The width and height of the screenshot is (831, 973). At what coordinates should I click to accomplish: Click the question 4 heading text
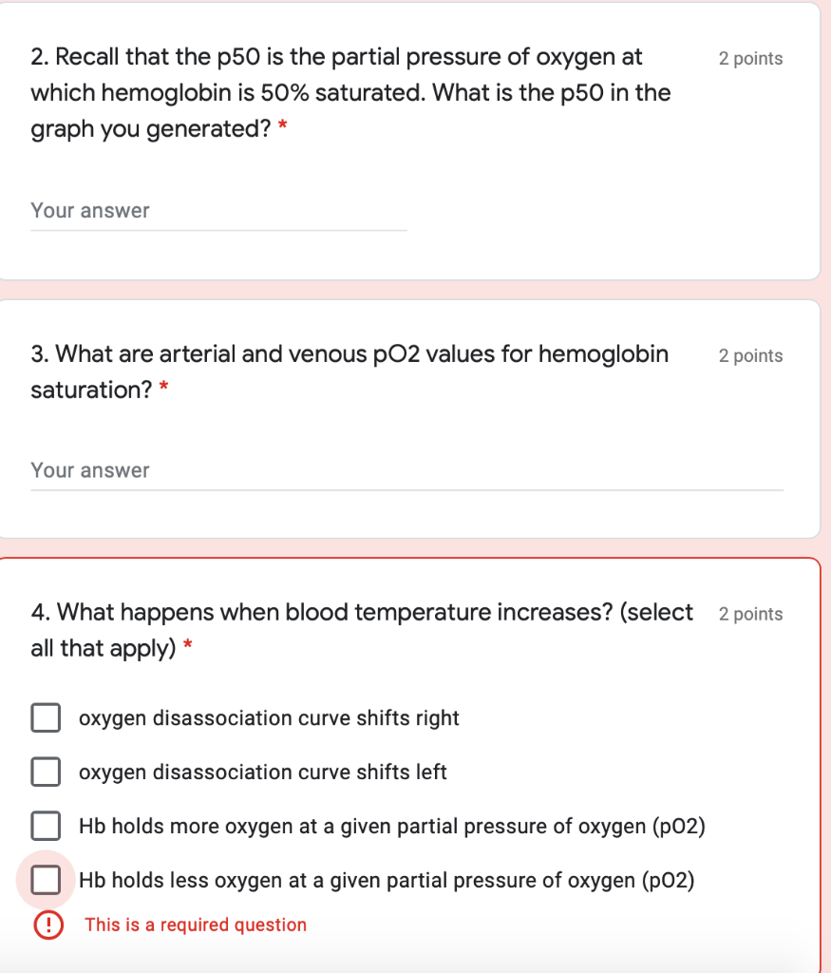point(361,630)
